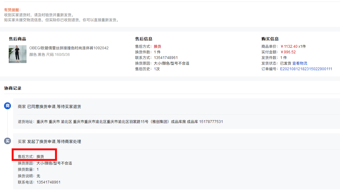Click the 联系电话 number in buyer record
340x196 pixels.
coord(48,182)
